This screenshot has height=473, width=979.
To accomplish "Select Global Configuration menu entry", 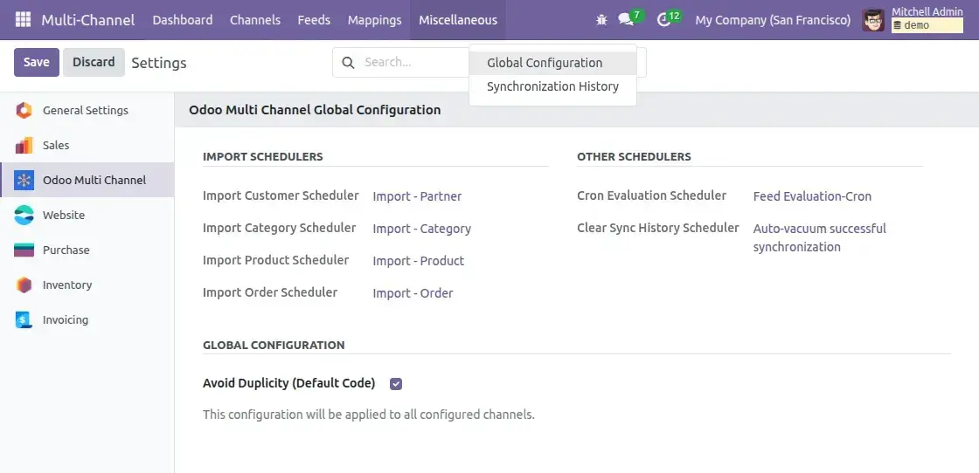I will [x=545, y=63].
